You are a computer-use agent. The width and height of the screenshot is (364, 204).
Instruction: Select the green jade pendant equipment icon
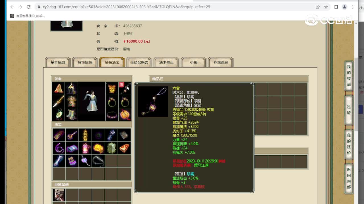[58, 114]
